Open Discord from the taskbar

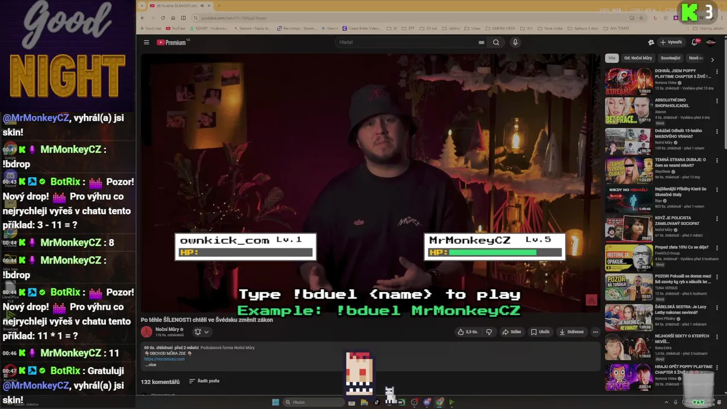click(x=427, y=402)
